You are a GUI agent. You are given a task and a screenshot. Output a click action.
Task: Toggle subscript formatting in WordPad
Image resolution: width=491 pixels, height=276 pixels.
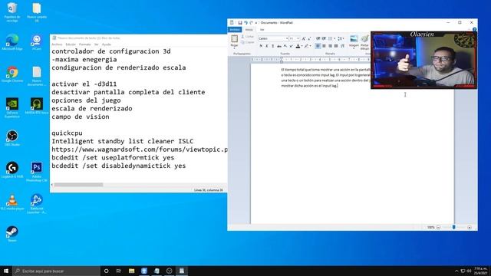pyautogui.click(x=285, y=46)
